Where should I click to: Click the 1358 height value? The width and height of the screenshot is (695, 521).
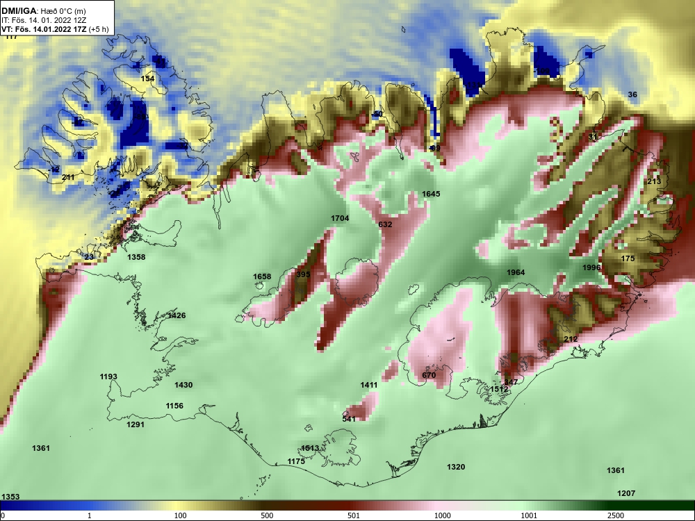136,257
